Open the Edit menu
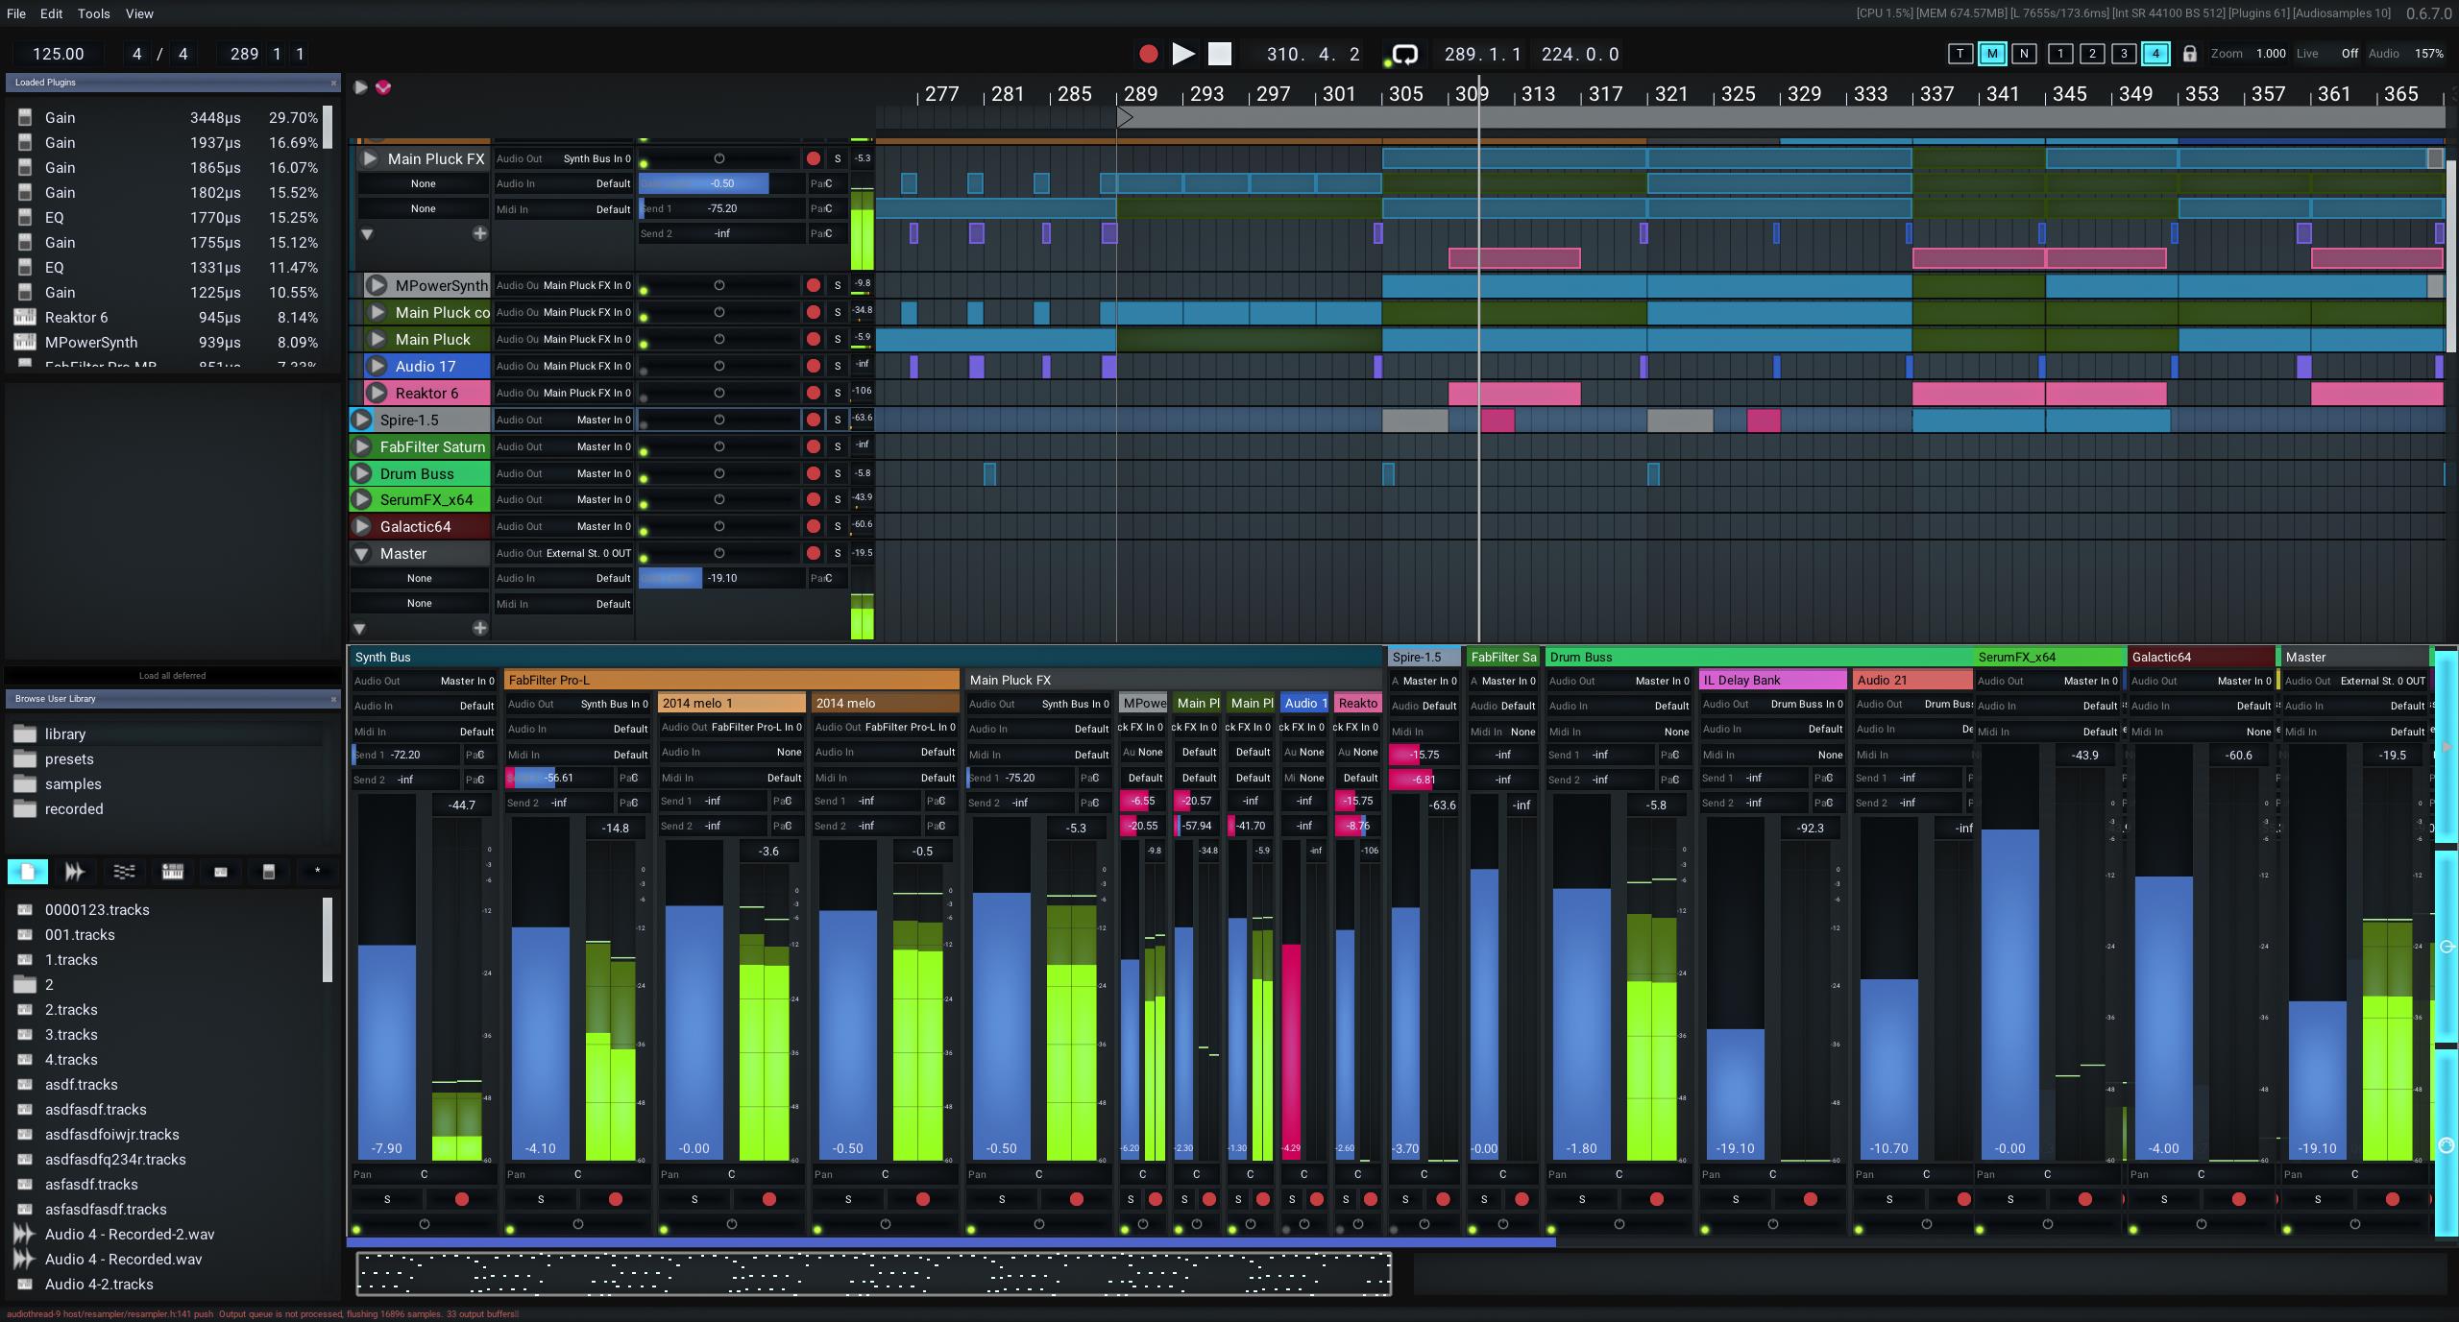The height and width of the screenshot is (1322, 2459). coord(52,13)
